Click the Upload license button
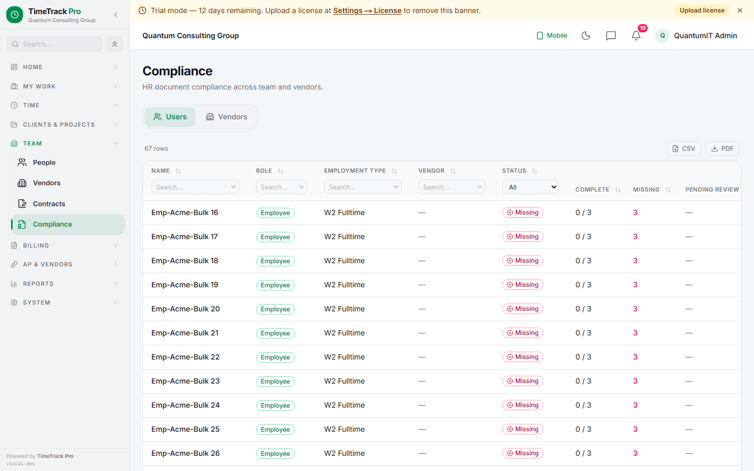 pos(702,10)
